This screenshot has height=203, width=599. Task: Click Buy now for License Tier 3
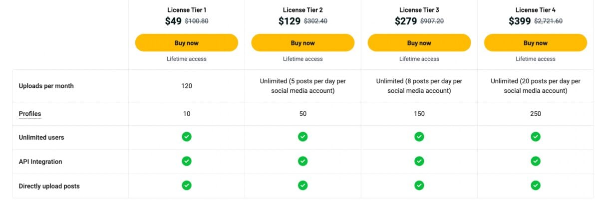(x=419, y=43)
